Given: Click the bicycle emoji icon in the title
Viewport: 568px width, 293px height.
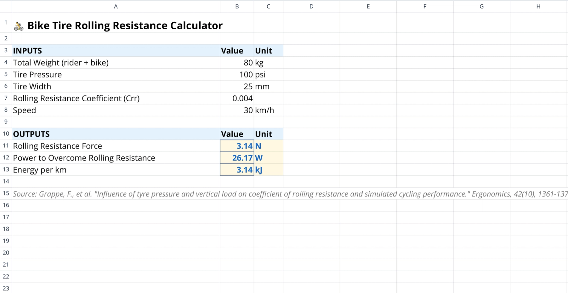Looking at the screenshot, I should click(x=19, y=26).
